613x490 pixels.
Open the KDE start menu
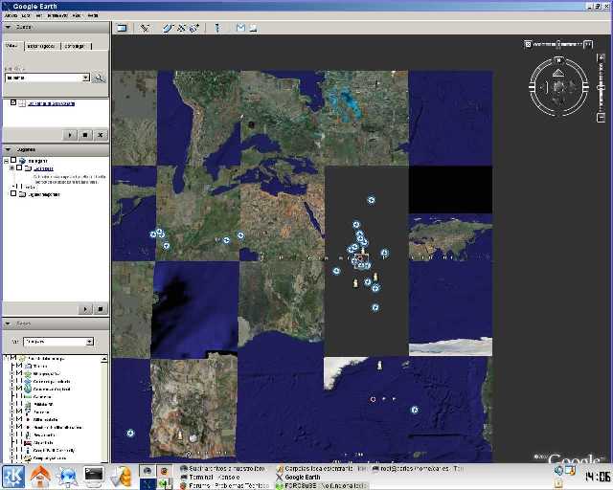[x=13, y=475]
